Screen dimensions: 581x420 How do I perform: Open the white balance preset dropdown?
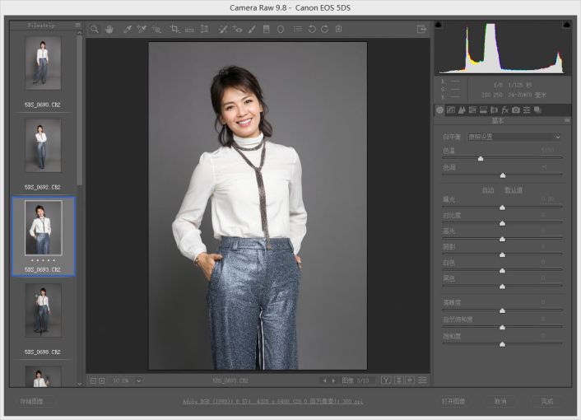click(x=514, y=137)
